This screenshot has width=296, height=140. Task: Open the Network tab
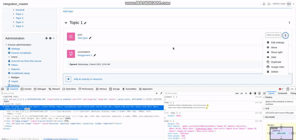(x=54, y=89)
